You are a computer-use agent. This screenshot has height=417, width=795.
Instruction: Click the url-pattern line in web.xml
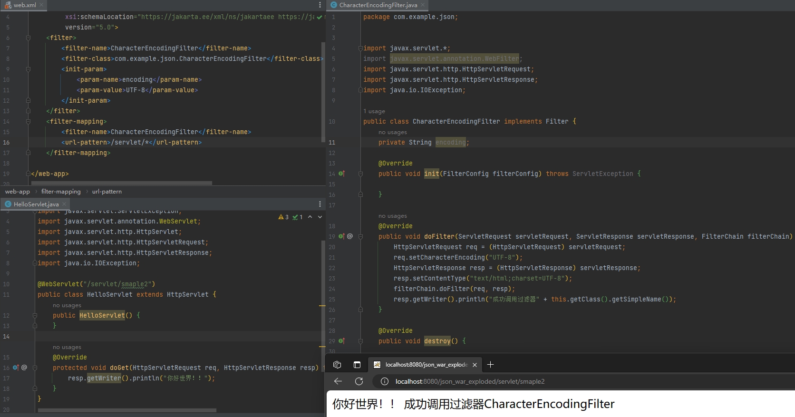click(x=131, y=142)
